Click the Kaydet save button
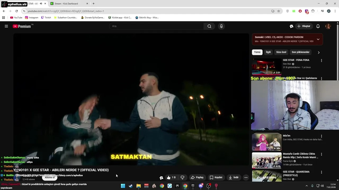Image resolution: width=339 pixels, height=190 pixels. click(216, 178)
